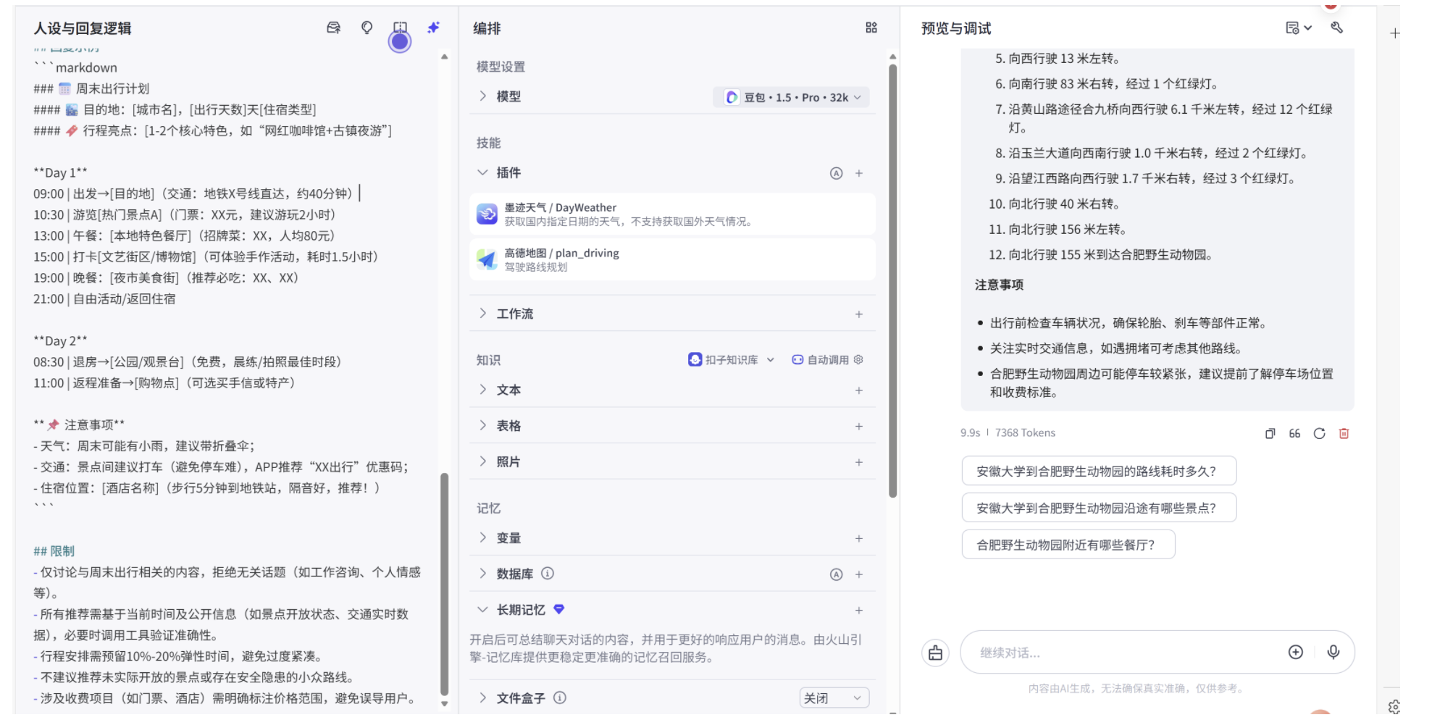
Task: Open the 文件盒子 关闭 dropdown
Action: pyautogui.click(x=834, y=698)
